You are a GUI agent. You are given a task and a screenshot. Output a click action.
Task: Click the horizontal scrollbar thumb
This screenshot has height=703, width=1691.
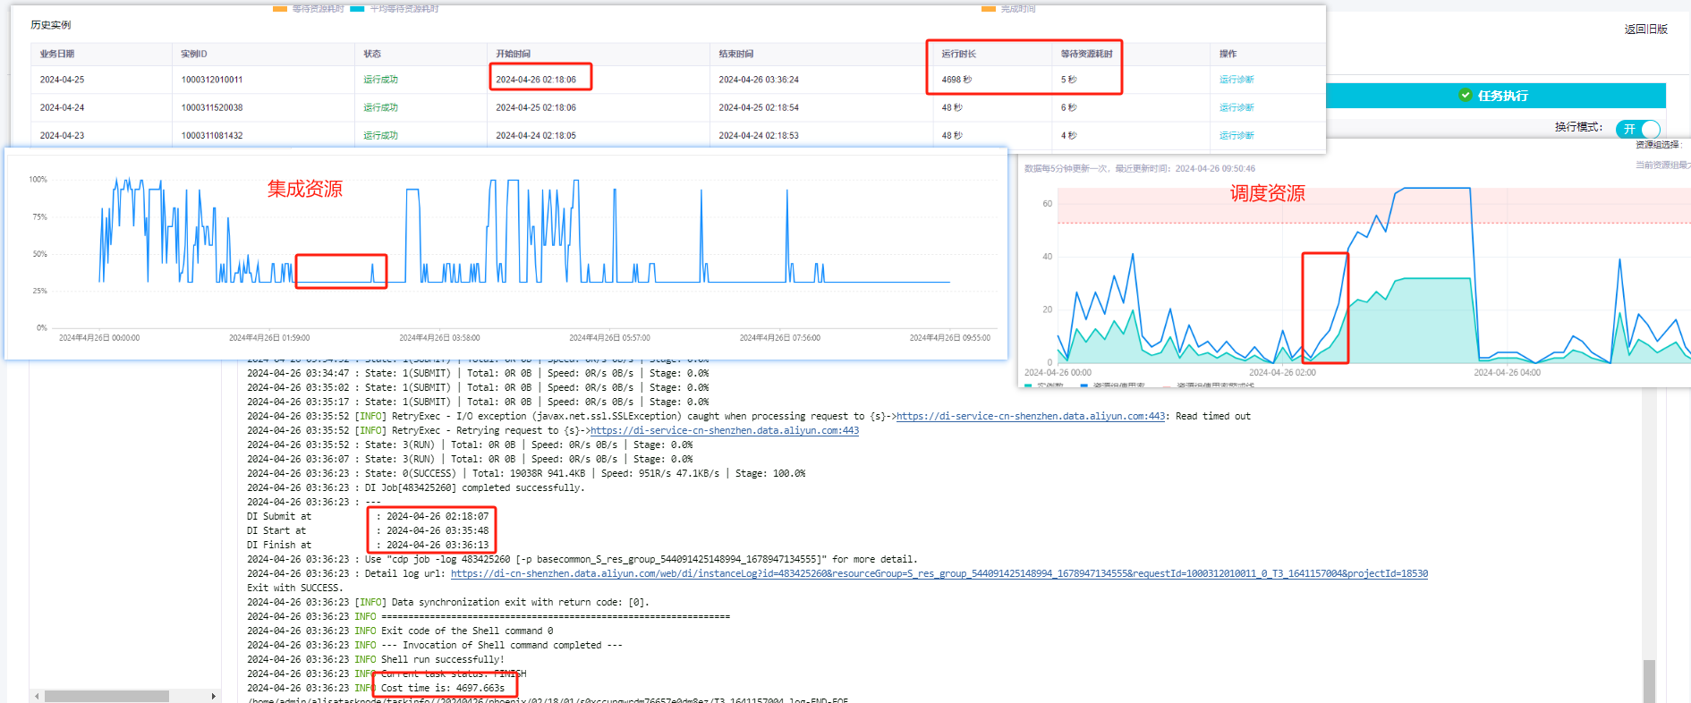[x=106, y=696]
